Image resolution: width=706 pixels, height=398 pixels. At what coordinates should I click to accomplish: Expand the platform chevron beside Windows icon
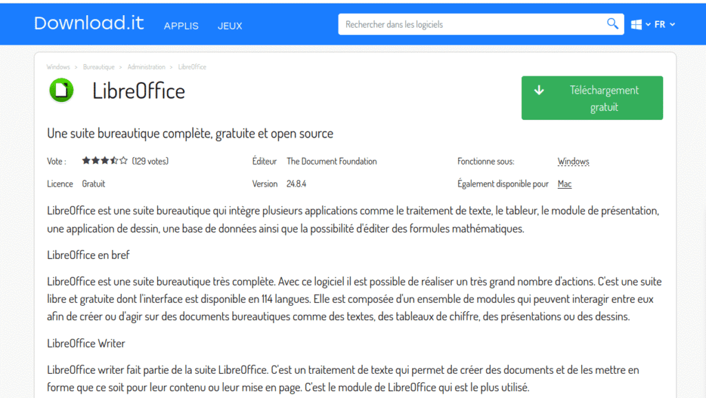648,25
